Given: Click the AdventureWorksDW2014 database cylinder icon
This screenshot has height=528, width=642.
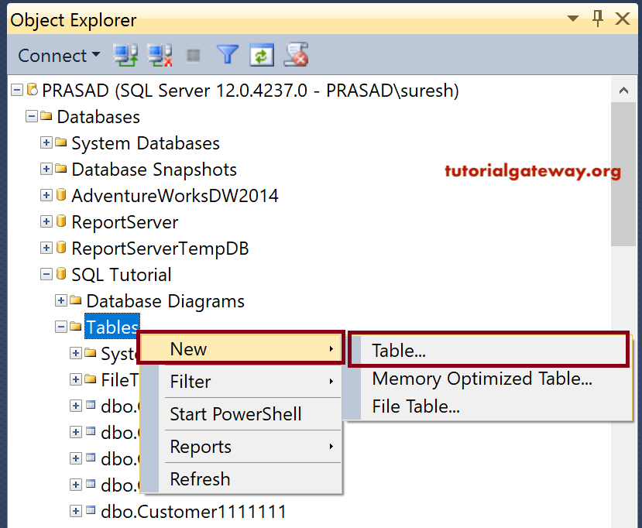Looking at the screenshot, I should click(x=61, y=194).
